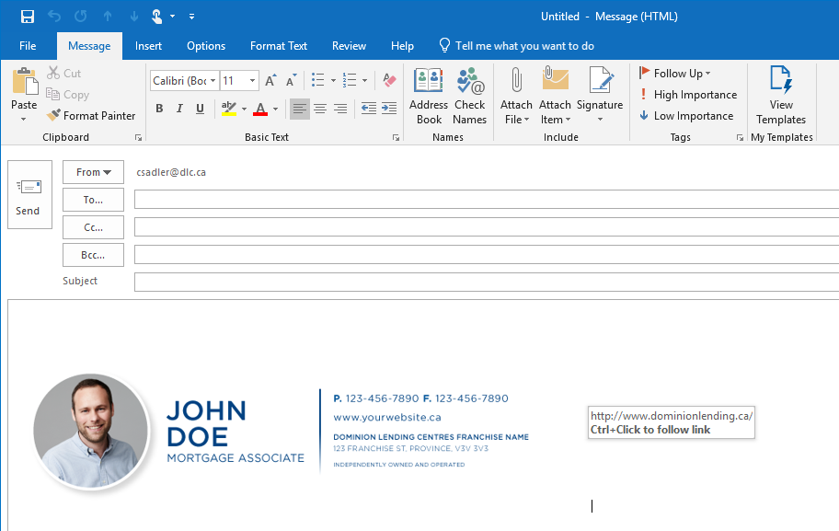This screenshot has height=531, width=839.
Task: Grow the font size
Action: click(270, 80)
